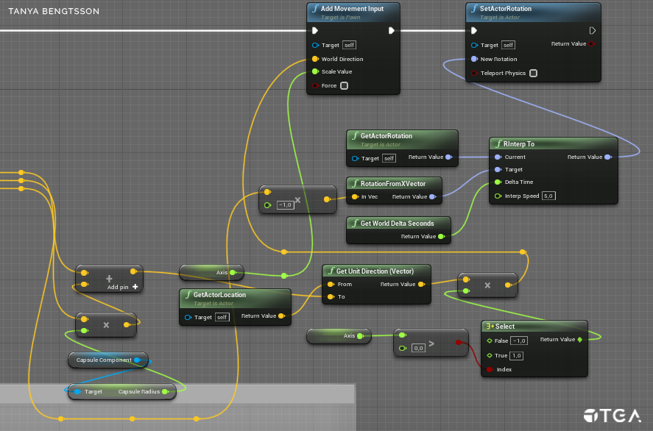Select the Add Movement Input node title

[352, 9]
